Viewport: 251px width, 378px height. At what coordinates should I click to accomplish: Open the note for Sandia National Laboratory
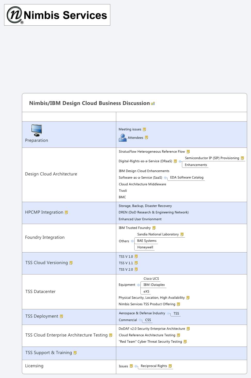[182, 234]
